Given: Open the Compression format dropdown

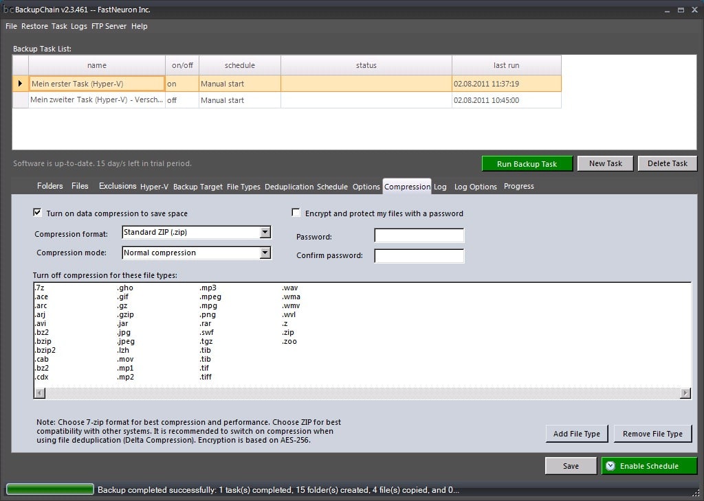Looking at the screenshot, I should pyautogui.click(x=265, y=232).
